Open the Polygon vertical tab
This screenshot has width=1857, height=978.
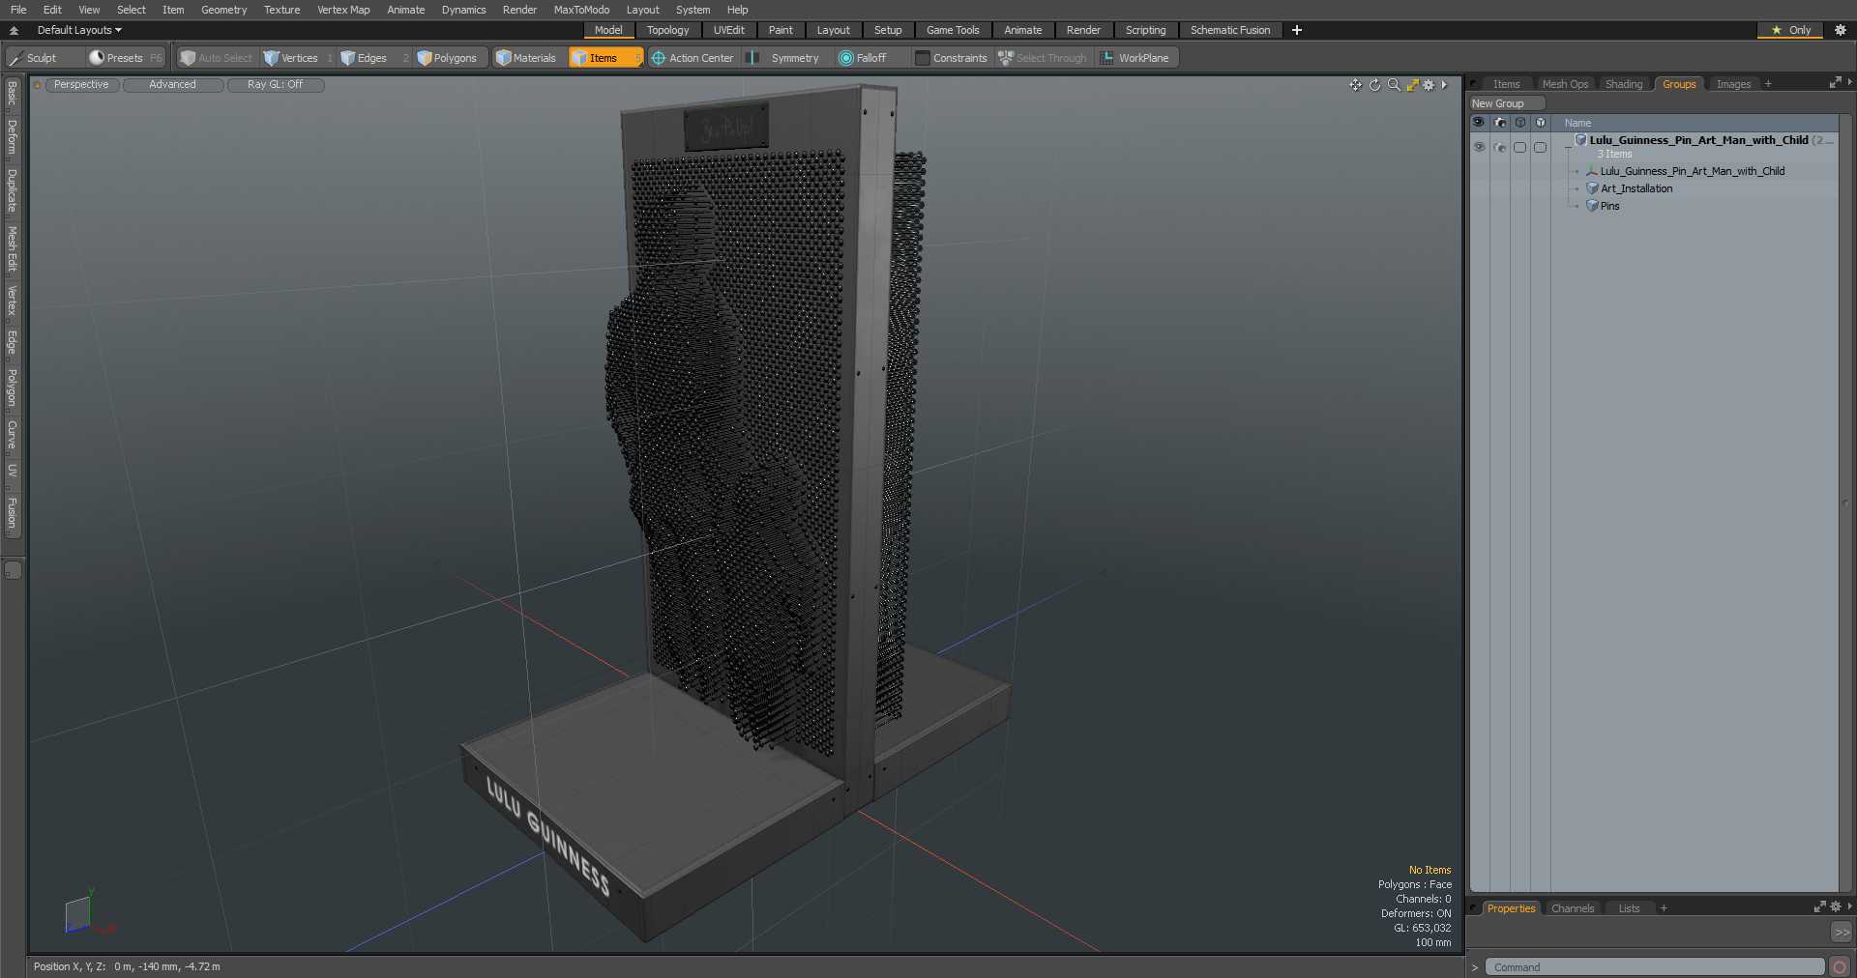[x=13, y=388]
